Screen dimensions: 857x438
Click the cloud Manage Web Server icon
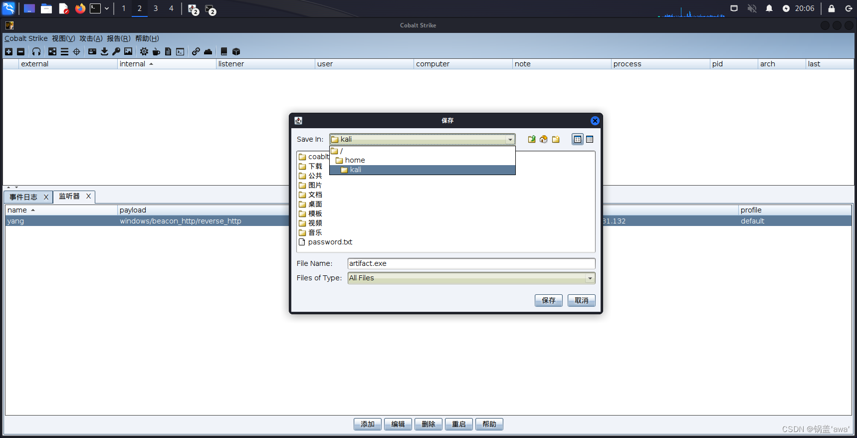(208, 51)
